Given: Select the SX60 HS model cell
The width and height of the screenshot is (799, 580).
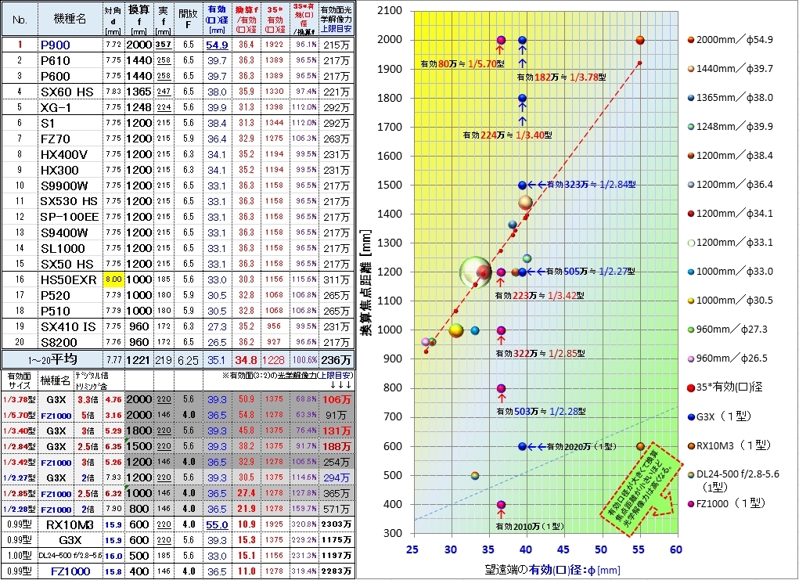Looking at the screenshot, I should tap(70, 92).
